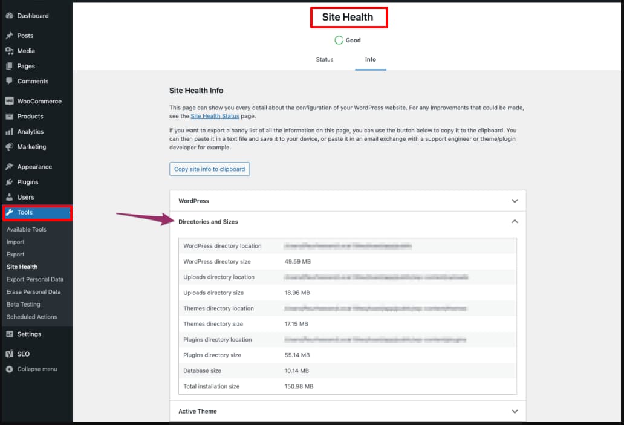This screenshot has height=425, width=624.
Task: Click the Collapse menu label
Action: tap(37, 369)
